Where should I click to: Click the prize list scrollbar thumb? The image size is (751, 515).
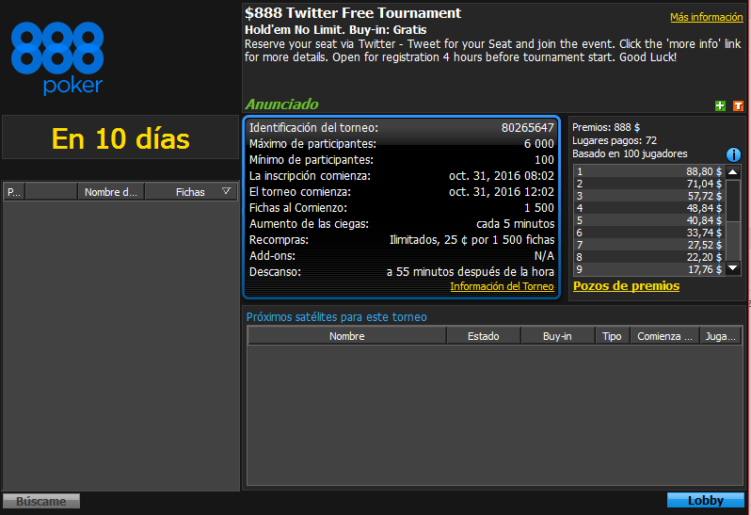click(x=733, y=201)
